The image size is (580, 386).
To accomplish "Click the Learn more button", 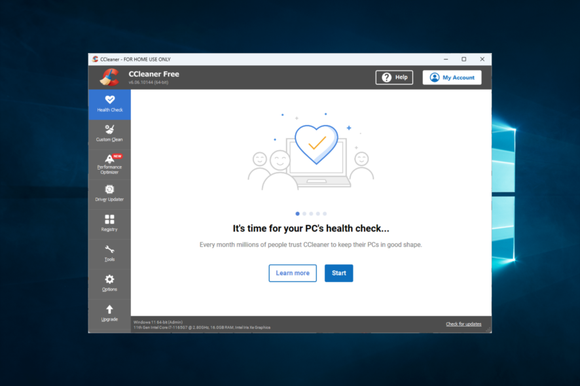I will click(x=293, y=273).
